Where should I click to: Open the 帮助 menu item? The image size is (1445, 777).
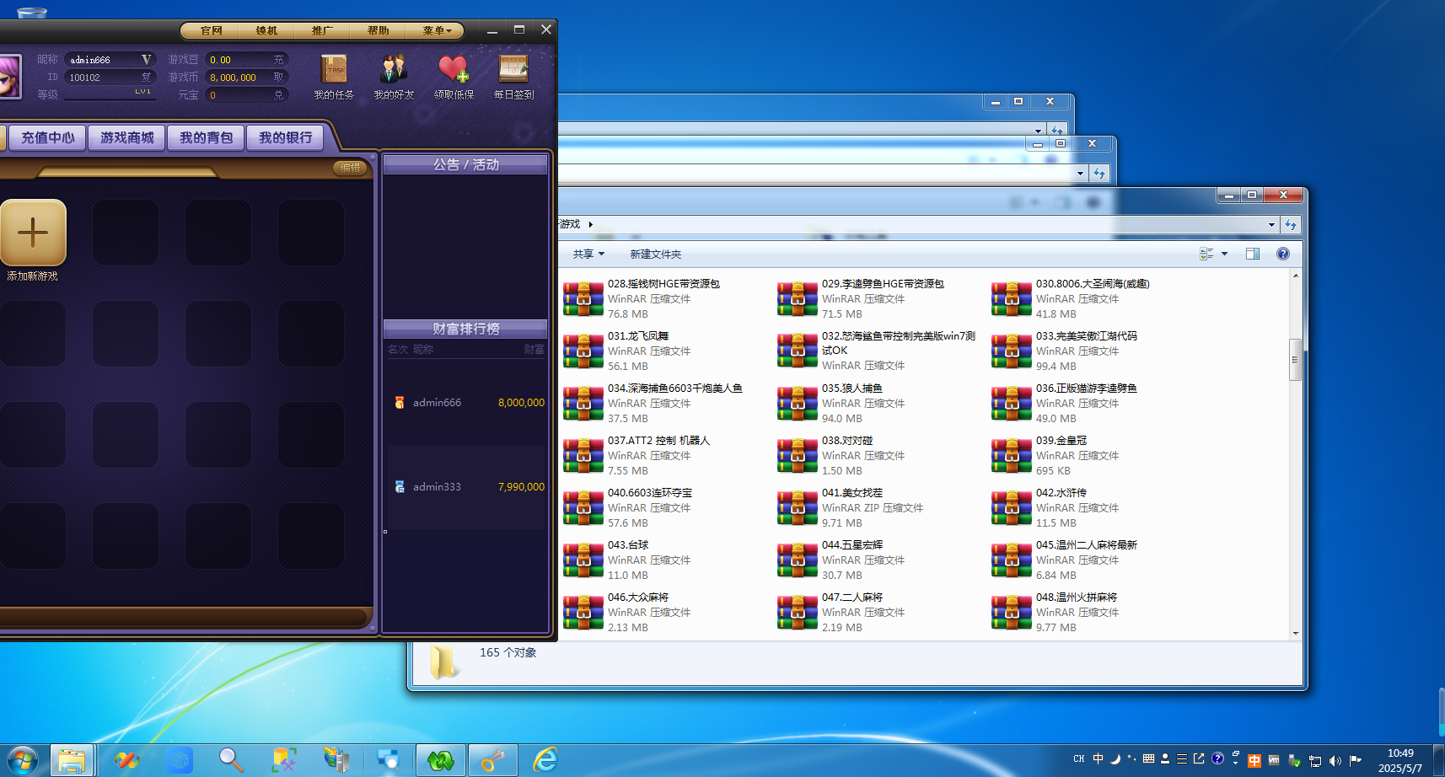[378, 31]
